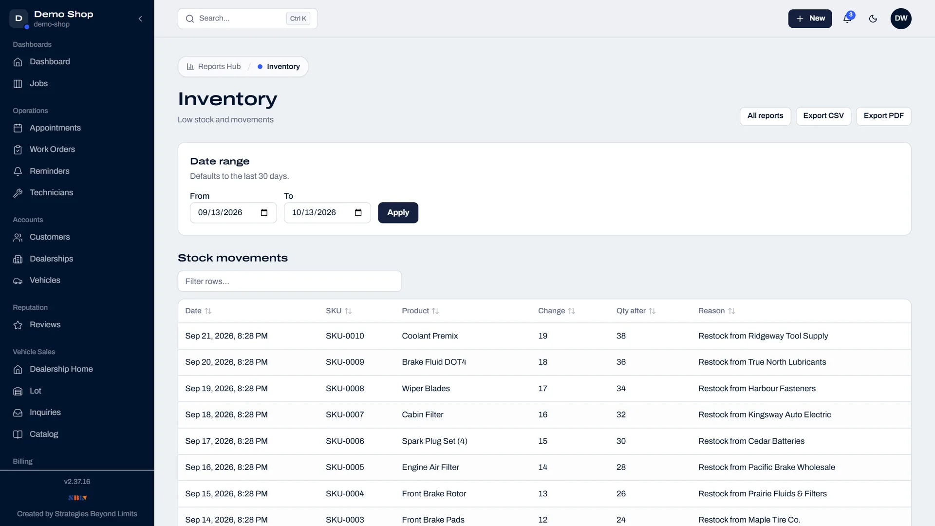Screen dimensions: 935x526
Task: Collapse the sidebar with the chevron arrow
Action: click(x=140, y=19)
